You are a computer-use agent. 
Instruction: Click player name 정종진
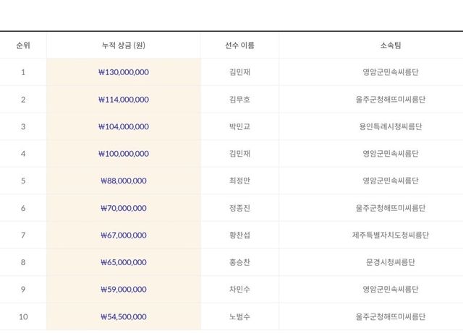tap(240, 208)
